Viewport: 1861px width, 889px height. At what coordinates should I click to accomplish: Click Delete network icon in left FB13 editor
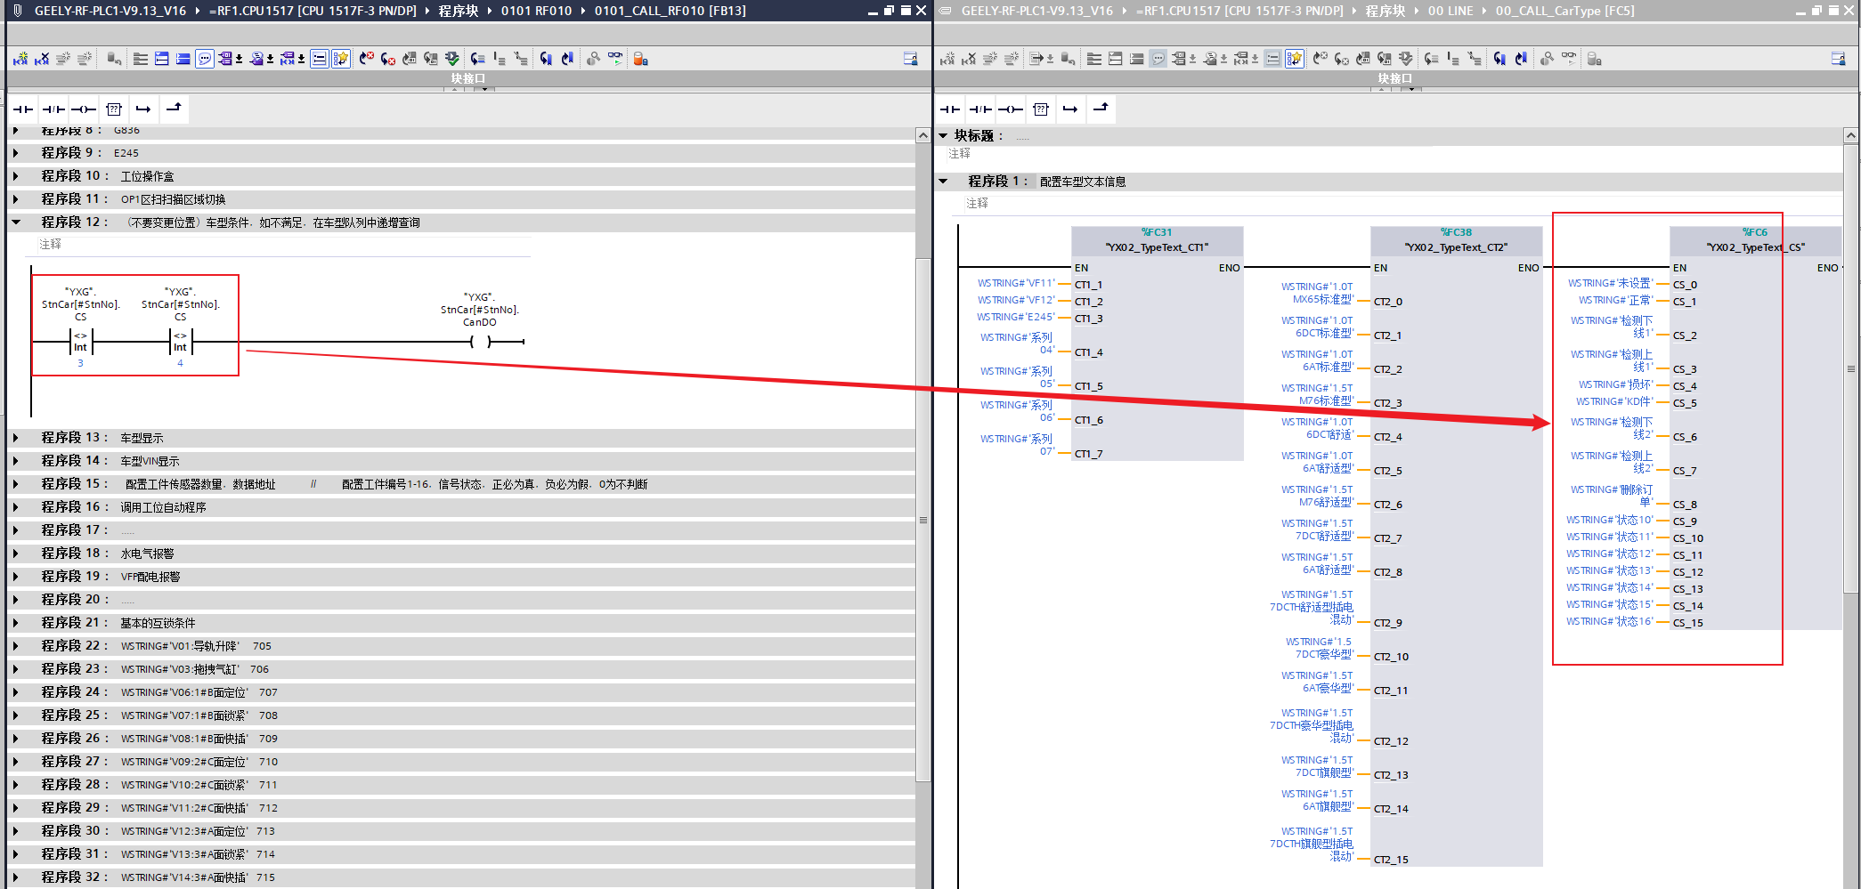coord(42,59)
